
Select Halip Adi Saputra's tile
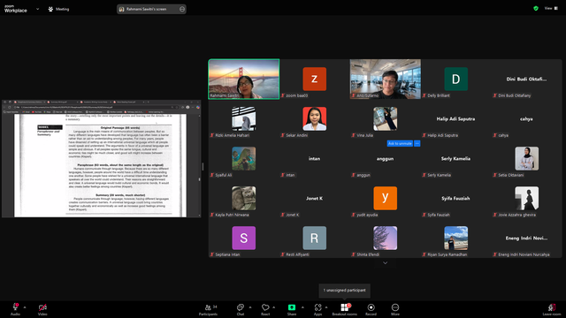456,119
